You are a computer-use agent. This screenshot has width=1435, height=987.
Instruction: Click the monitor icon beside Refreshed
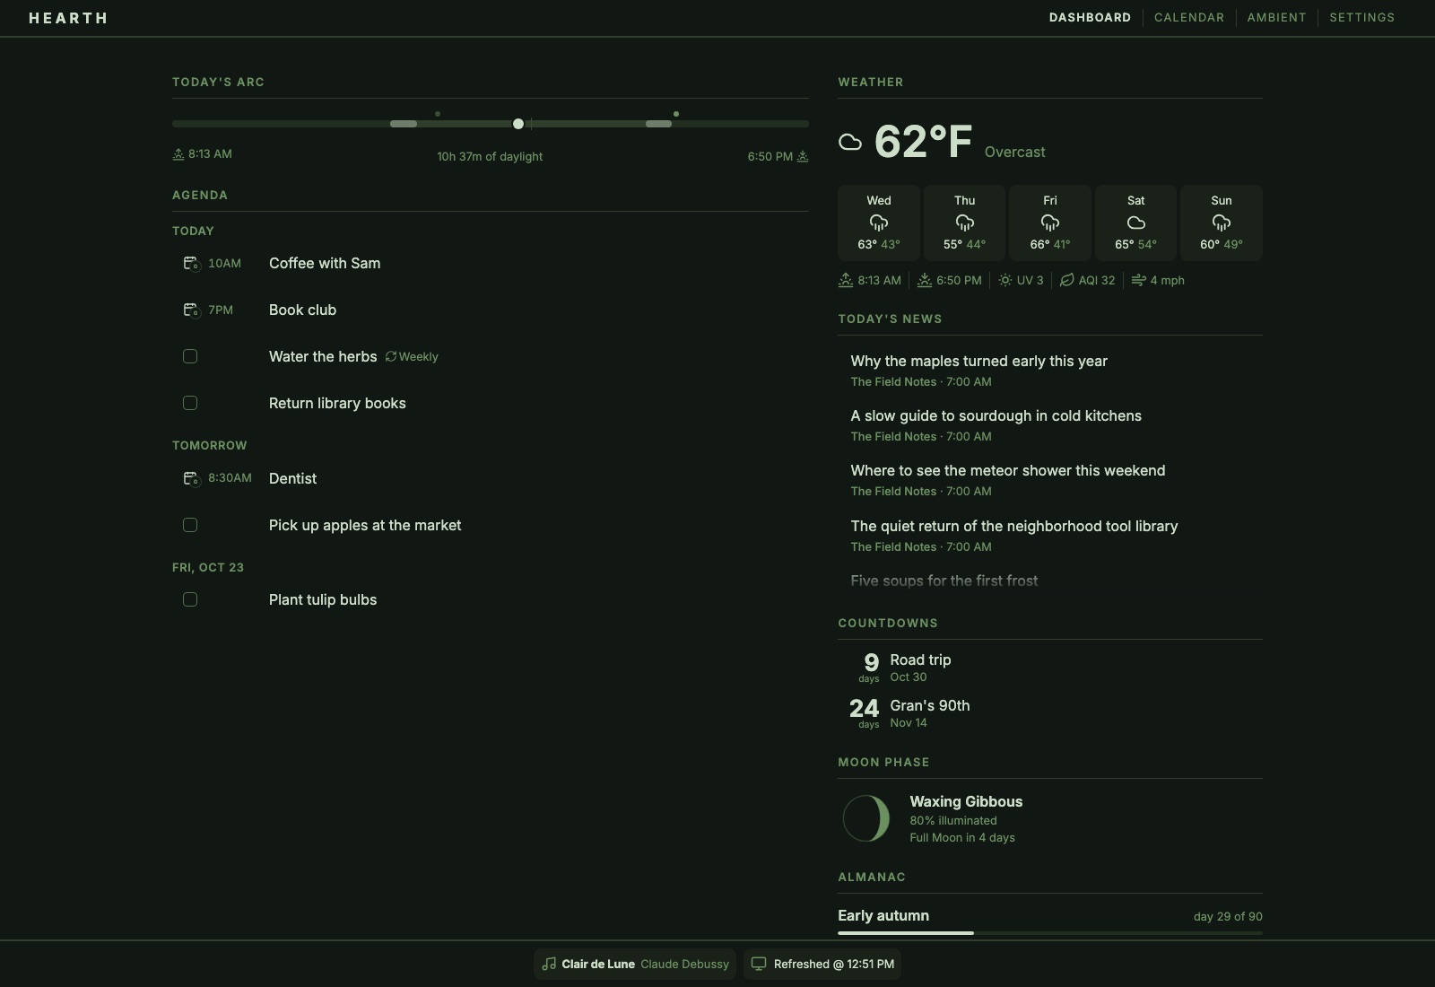[x=759, y=964]
